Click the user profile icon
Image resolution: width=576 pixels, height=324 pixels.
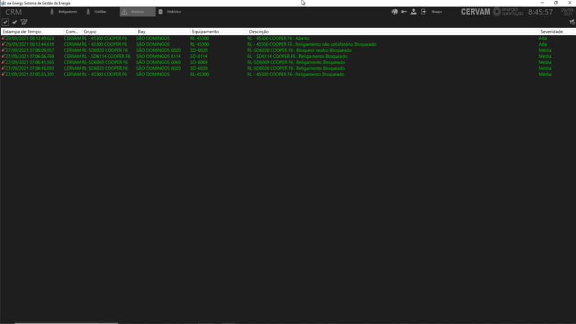pos(413,12)
